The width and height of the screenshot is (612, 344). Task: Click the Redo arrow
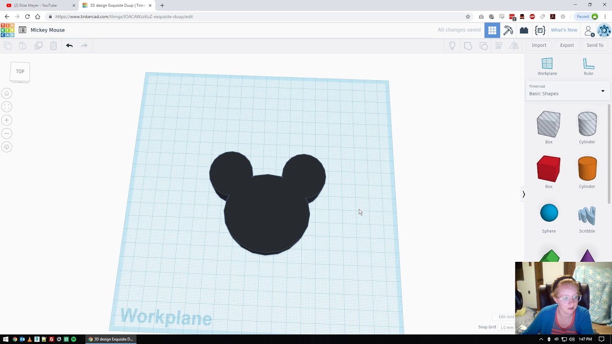pyautogui.click(x=84, y=45)
